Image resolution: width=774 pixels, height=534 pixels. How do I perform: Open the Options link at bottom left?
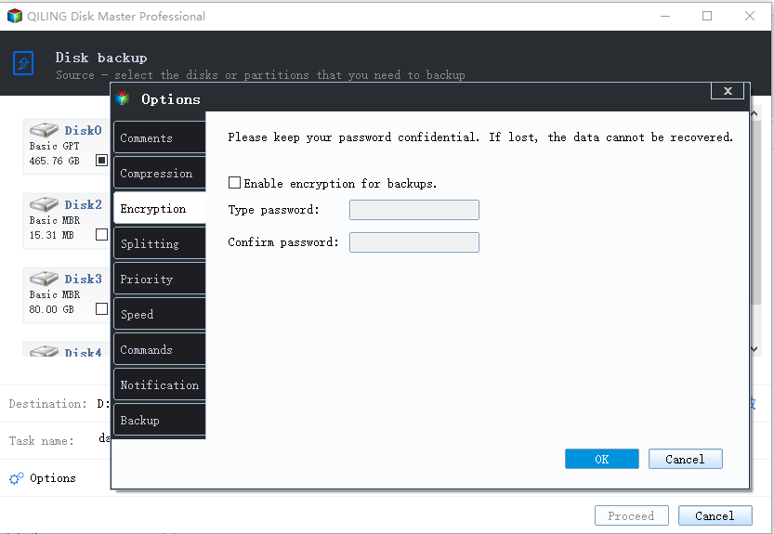(x=52, y=477)
